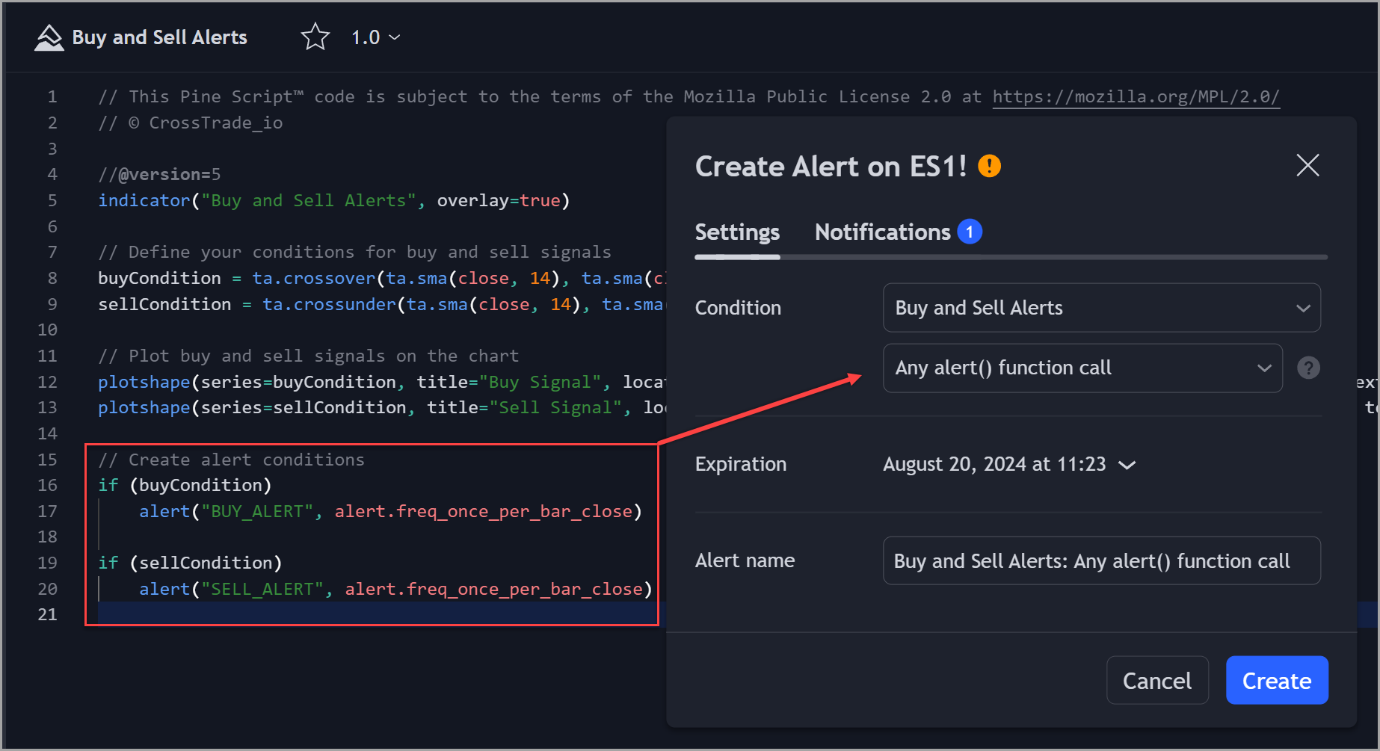
Task: Click the orange warning icon beside ES1!
Action: tap(988, 165)
